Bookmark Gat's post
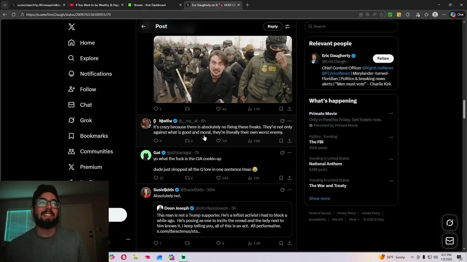Viewport: 467px width, 262px height. coord(281,178)
